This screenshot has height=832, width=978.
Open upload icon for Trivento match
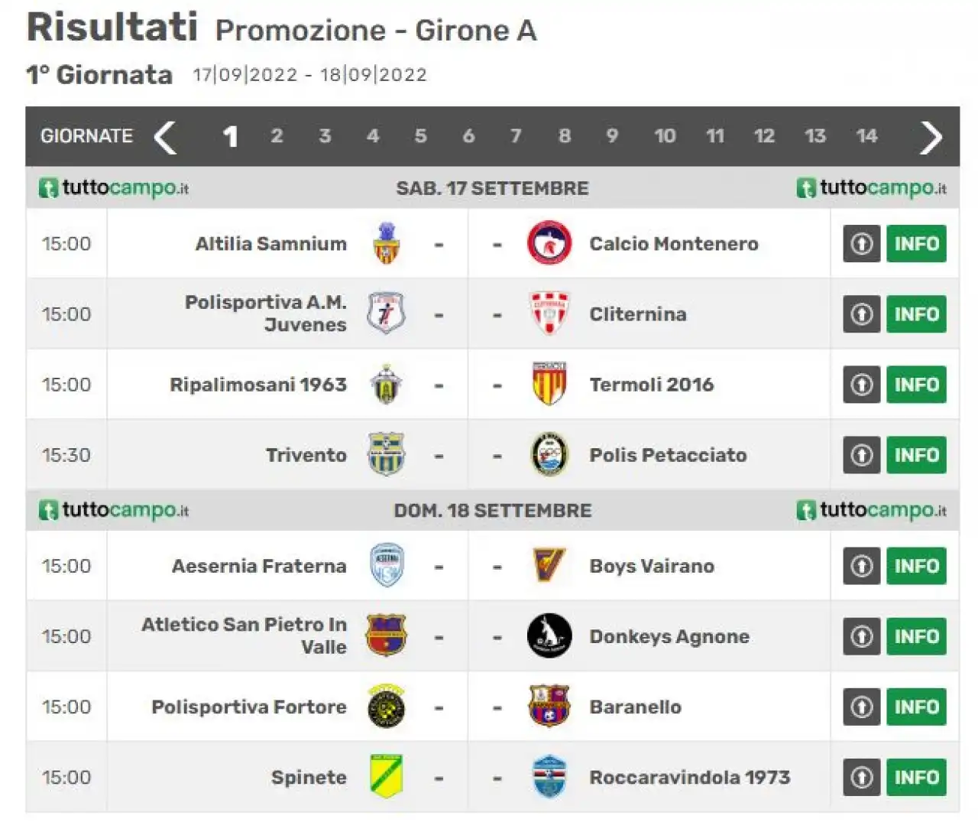[862, 455]
